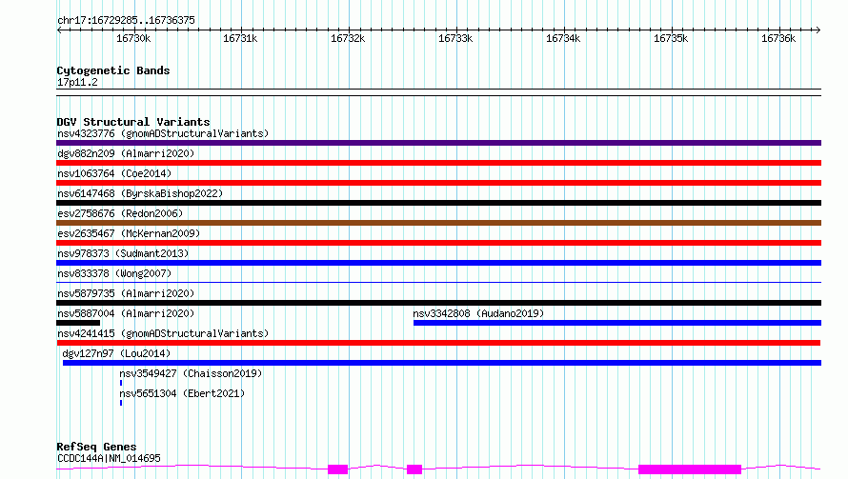This screenshot has height=479, width=848.
Task: Click the 16730k ruler tick label
Action: click(133, 38)
